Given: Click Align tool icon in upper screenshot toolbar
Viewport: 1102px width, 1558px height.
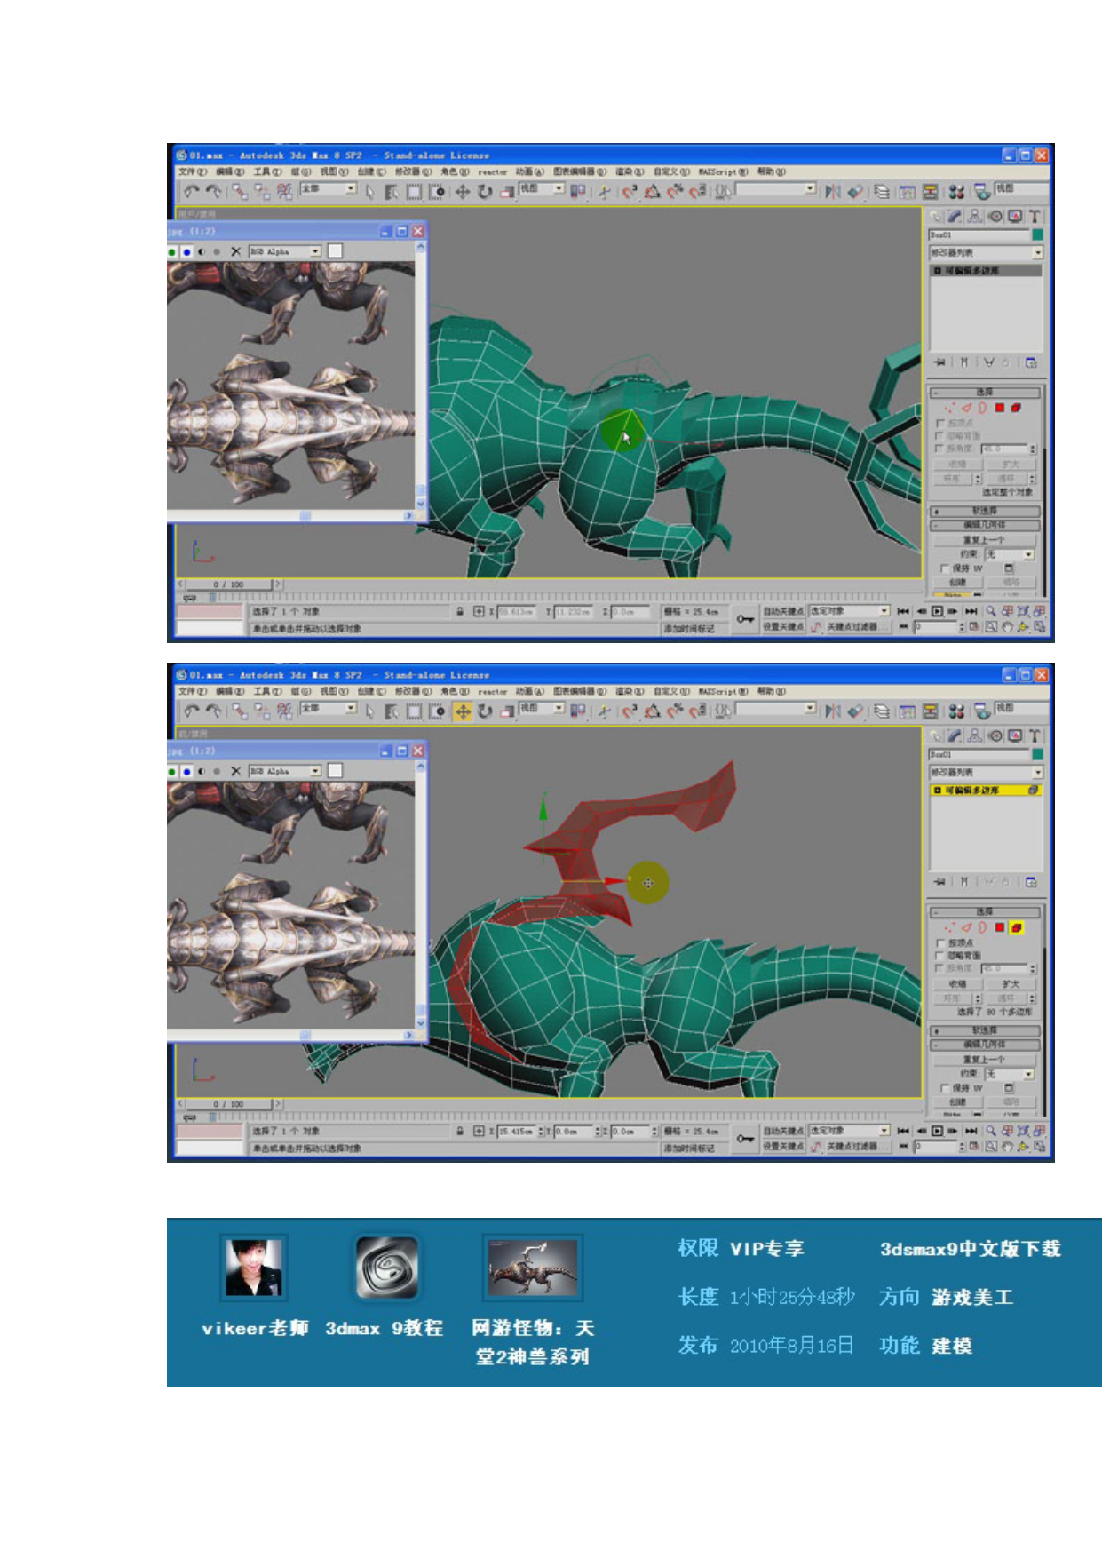Looking at the screenshot, I should [x=855, y=191].
